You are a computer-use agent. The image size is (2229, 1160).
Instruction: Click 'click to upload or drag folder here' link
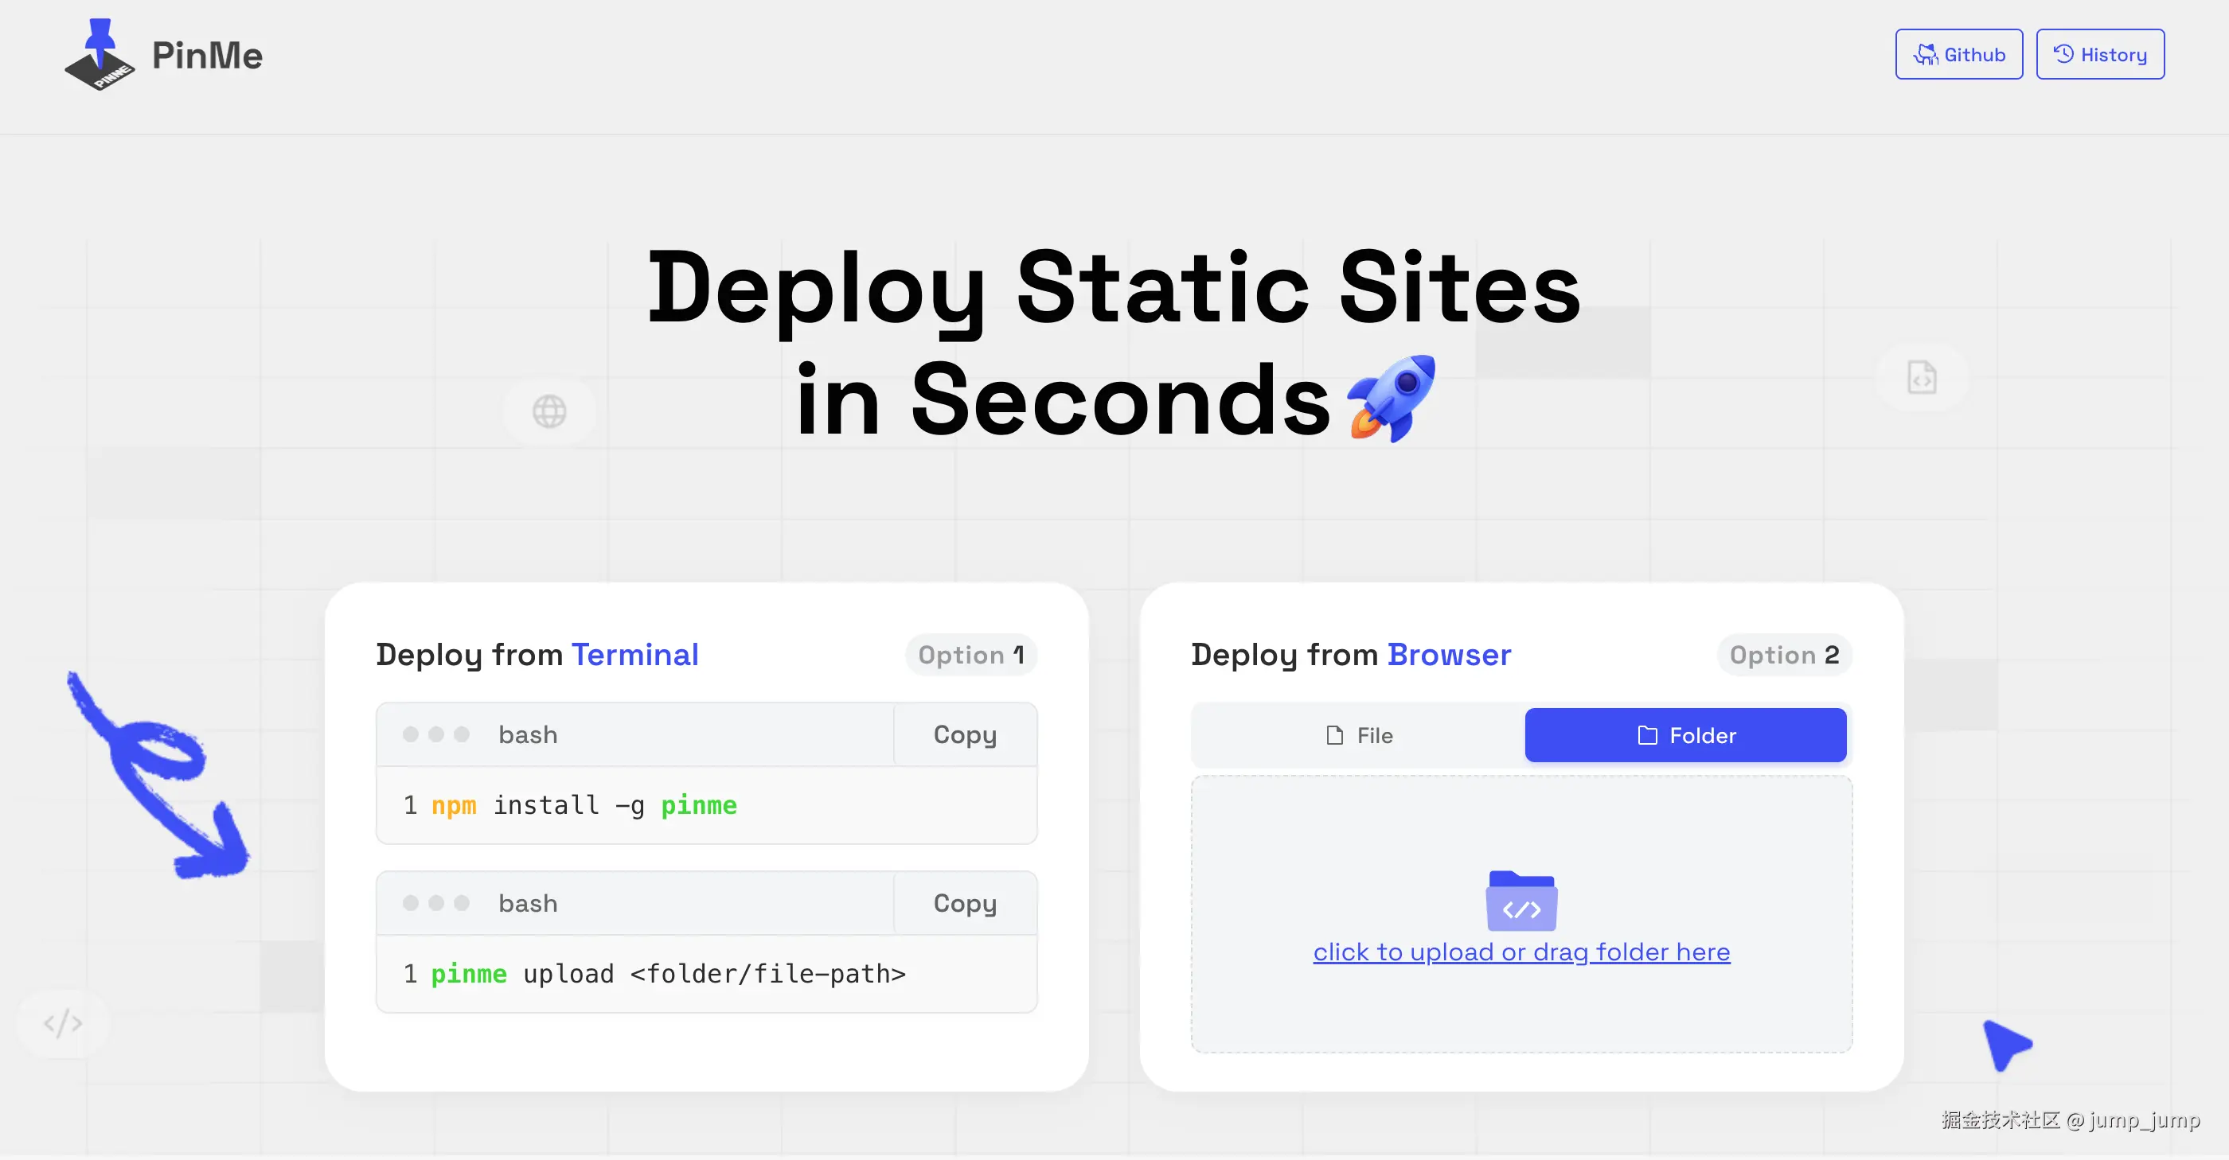click(x=1521, y=952)
